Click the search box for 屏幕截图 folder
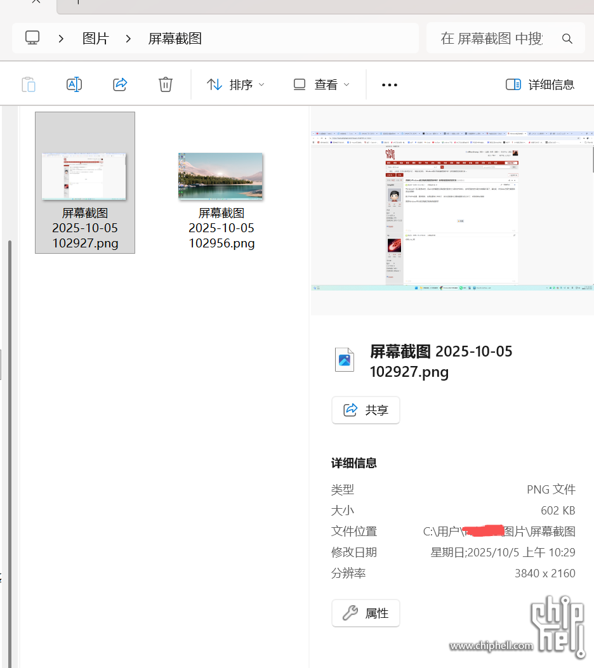 point(492,39)
